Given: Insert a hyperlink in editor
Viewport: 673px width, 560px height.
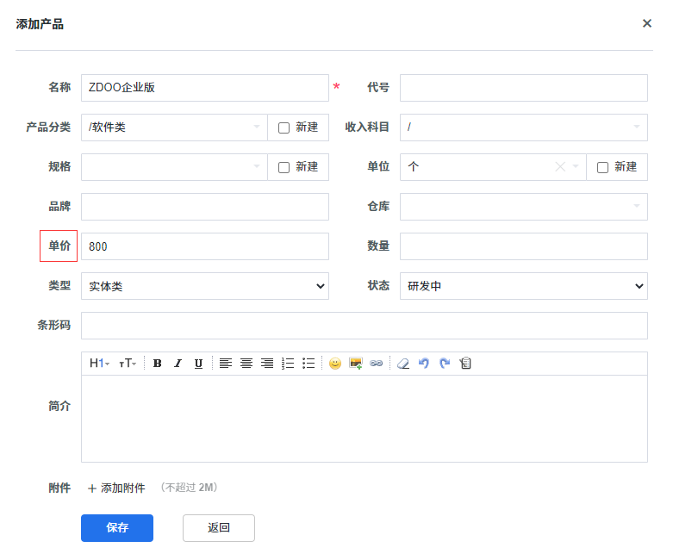Looking at the screenshot, I should pyautogui.click(x=377, y=364).
